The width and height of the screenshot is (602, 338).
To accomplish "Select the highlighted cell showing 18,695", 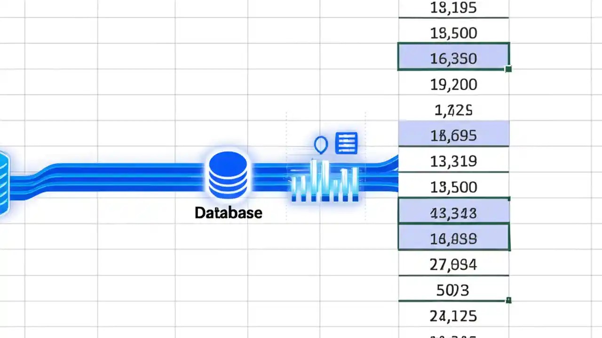I will pyautogui.click(x=453, y=135).
